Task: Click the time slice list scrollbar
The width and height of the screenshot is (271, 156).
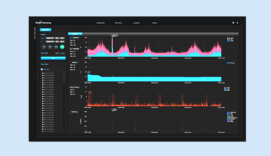Action: [x=64, y=77]
